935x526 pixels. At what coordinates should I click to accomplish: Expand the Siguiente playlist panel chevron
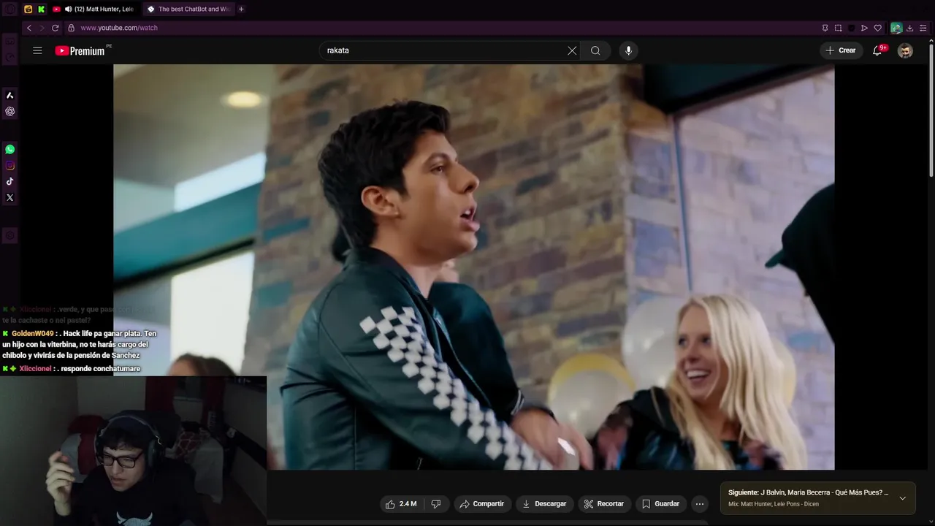(x=902, y=498)
